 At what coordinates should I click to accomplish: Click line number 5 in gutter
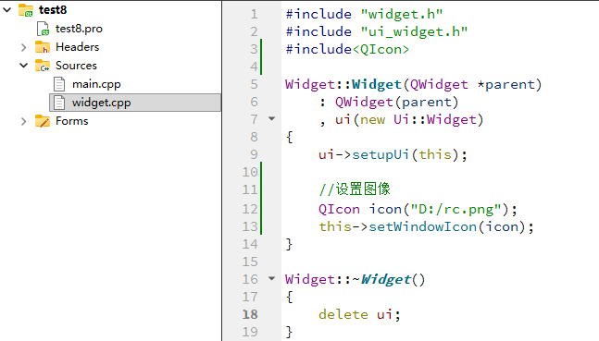coord(254,84)
